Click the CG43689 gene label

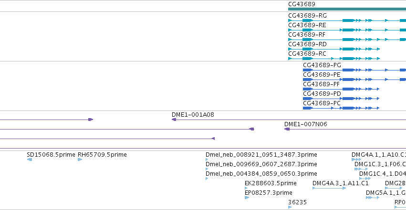[x=302, y=4]
